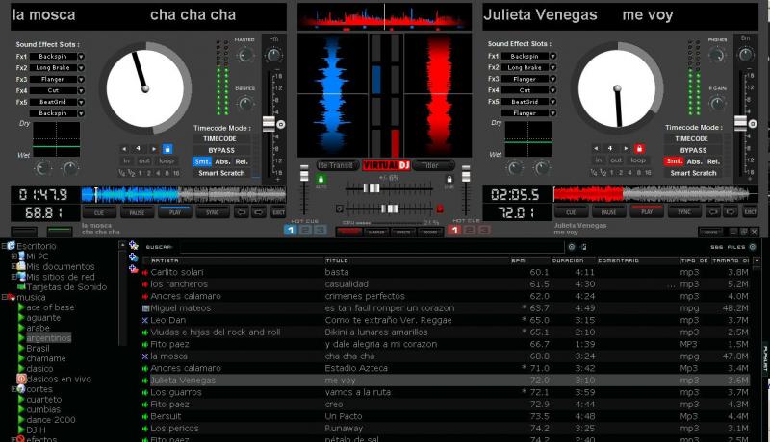This screenshot has height=442, width=770.
Task: Toggle the right deck red loop lock icon
Action: tap(639, 148)
